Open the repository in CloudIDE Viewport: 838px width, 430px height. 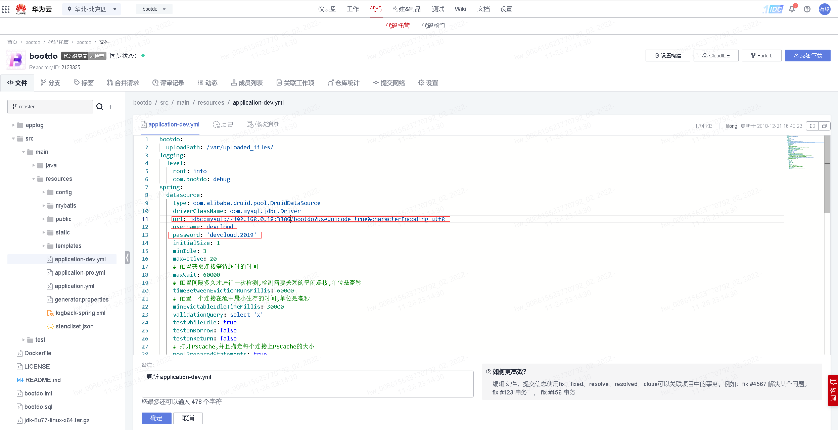(x=715, y=55)
